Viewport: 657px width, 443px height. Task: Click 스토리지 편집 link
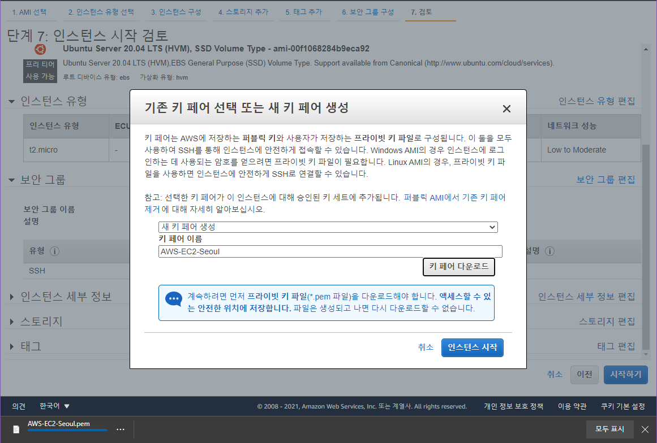coord(607,322)
